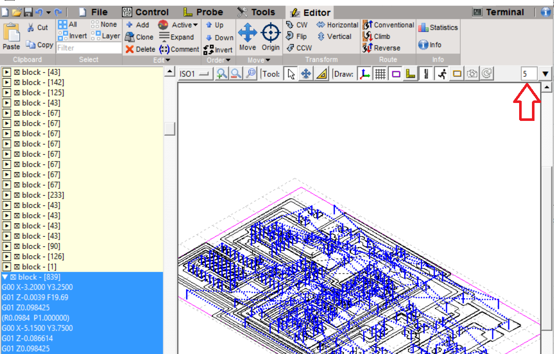The image size is (554, 354).
Task: Select the Editor tab
Action: (x=310, y=13)
